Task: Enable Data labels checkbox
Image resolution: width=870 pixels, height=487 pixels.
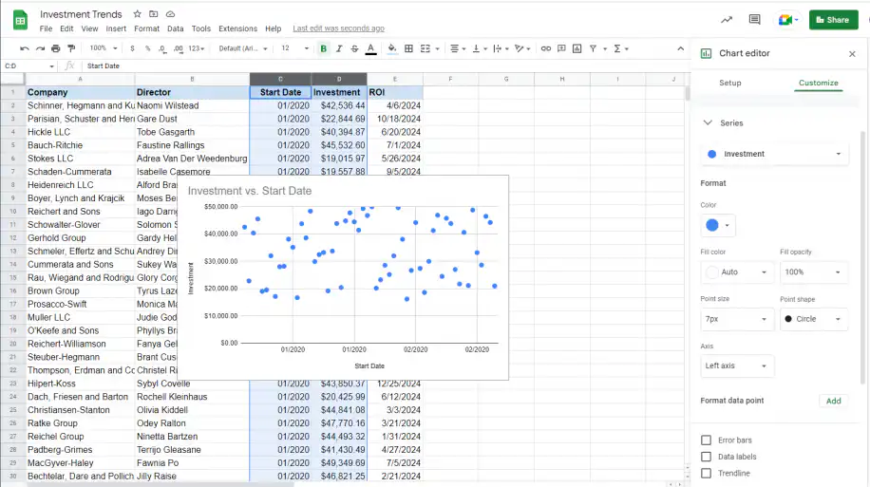Action: tap(706, 457)
